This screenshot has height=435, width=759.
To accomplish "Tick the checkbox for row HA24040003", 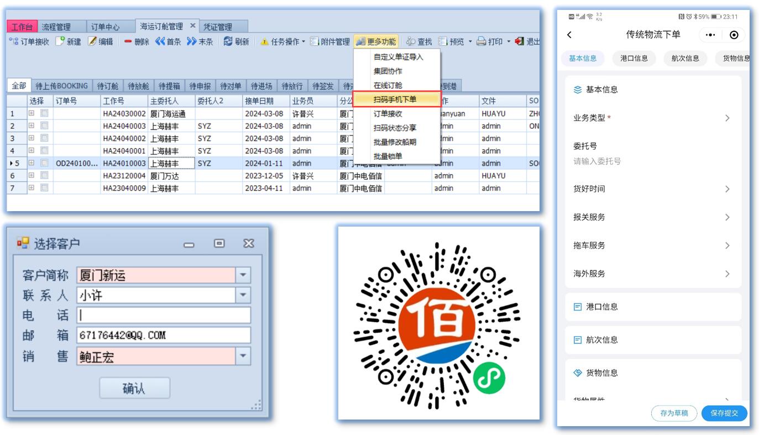I will coord(44,126).
